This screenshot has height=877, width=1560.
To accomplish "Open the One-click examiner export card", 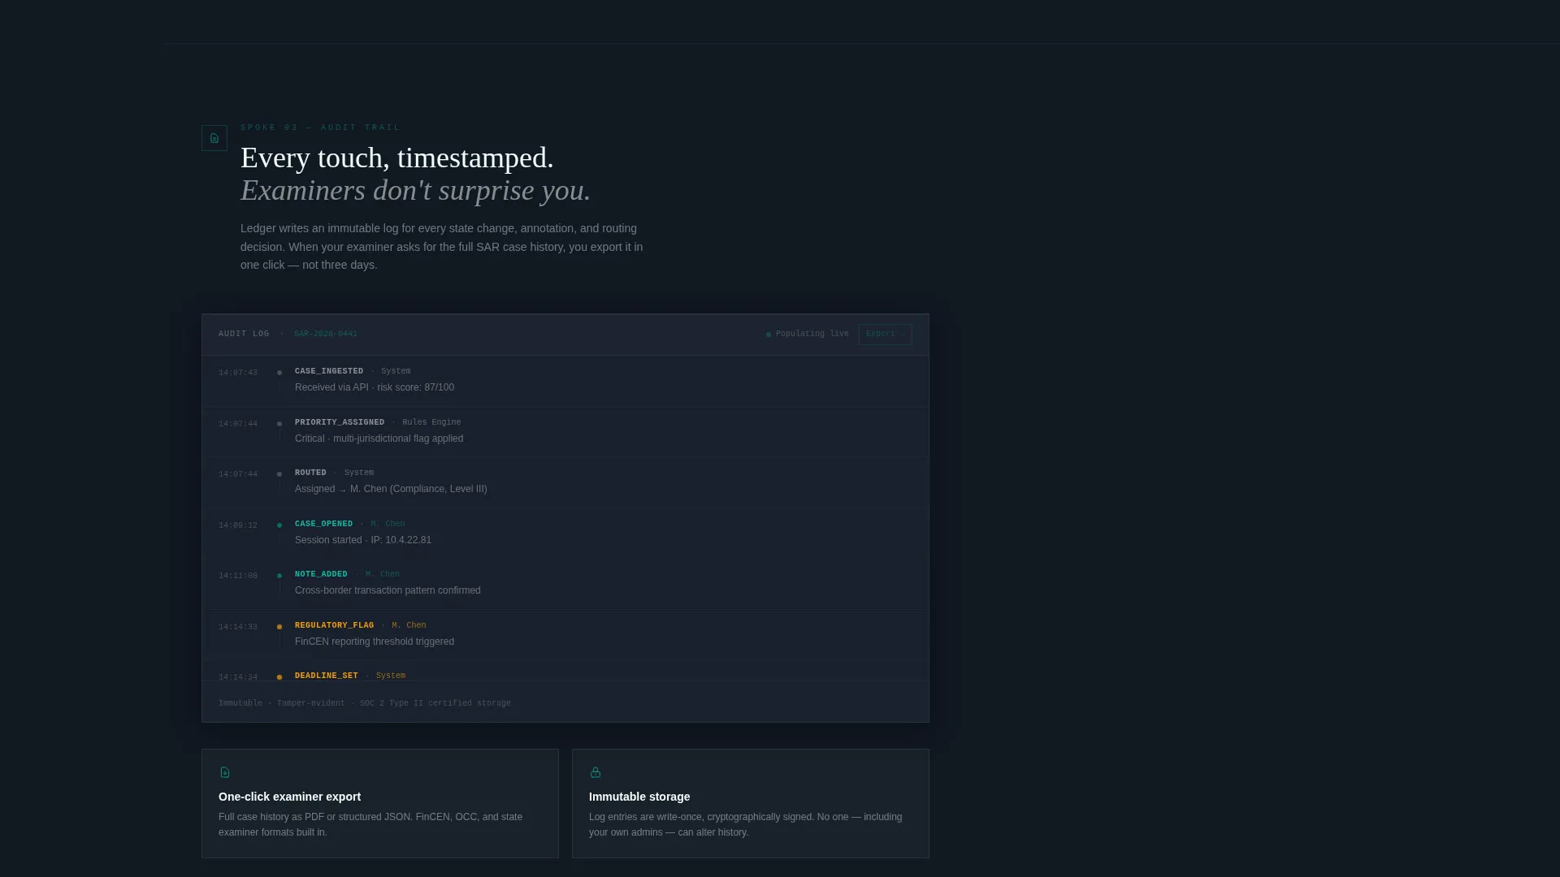I will (380, 804).
